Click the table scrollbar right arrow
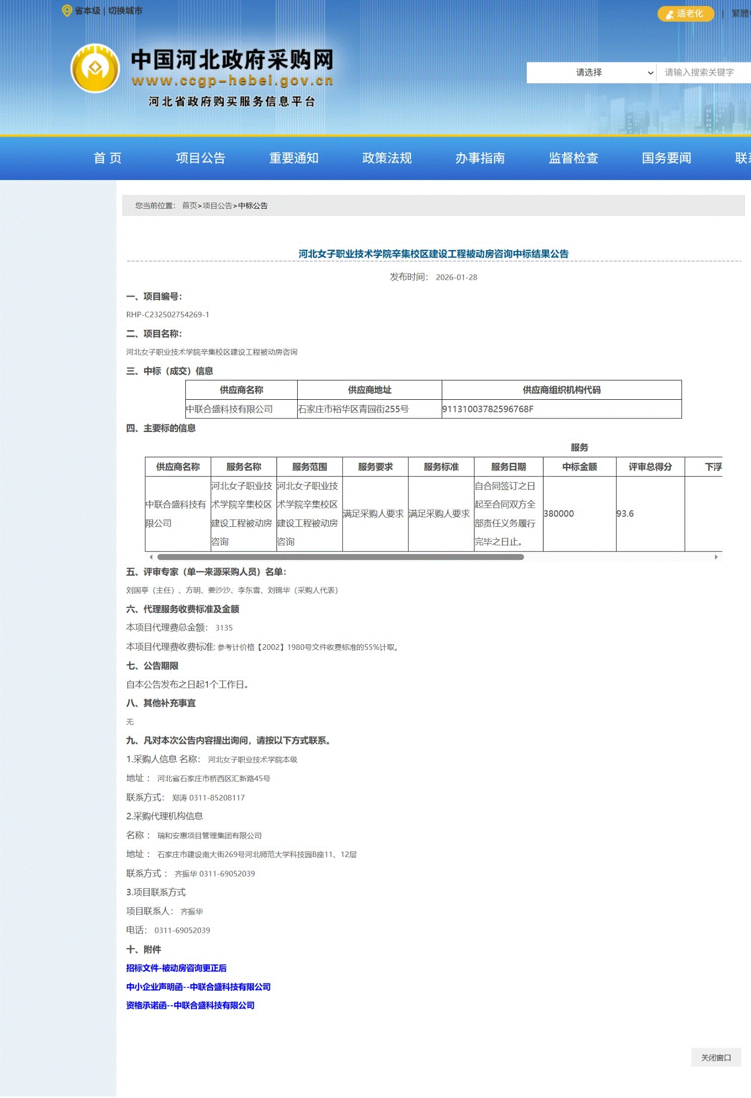This screenshot has width=751, height=1098. tap(716, 557)
